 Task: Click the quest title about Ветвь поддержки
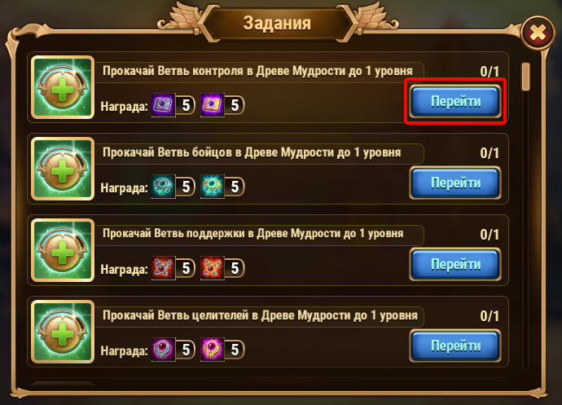253,234
